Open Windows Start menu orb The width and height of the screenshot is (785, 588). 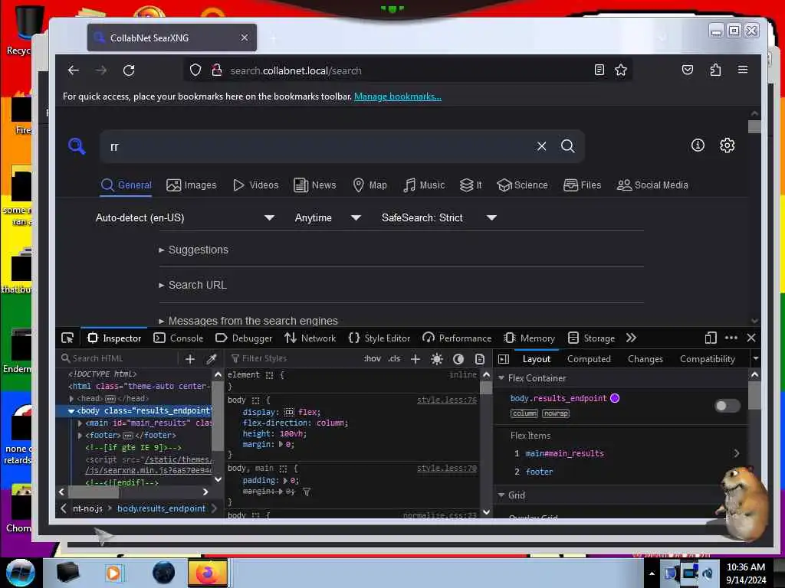tap(21, 573)
